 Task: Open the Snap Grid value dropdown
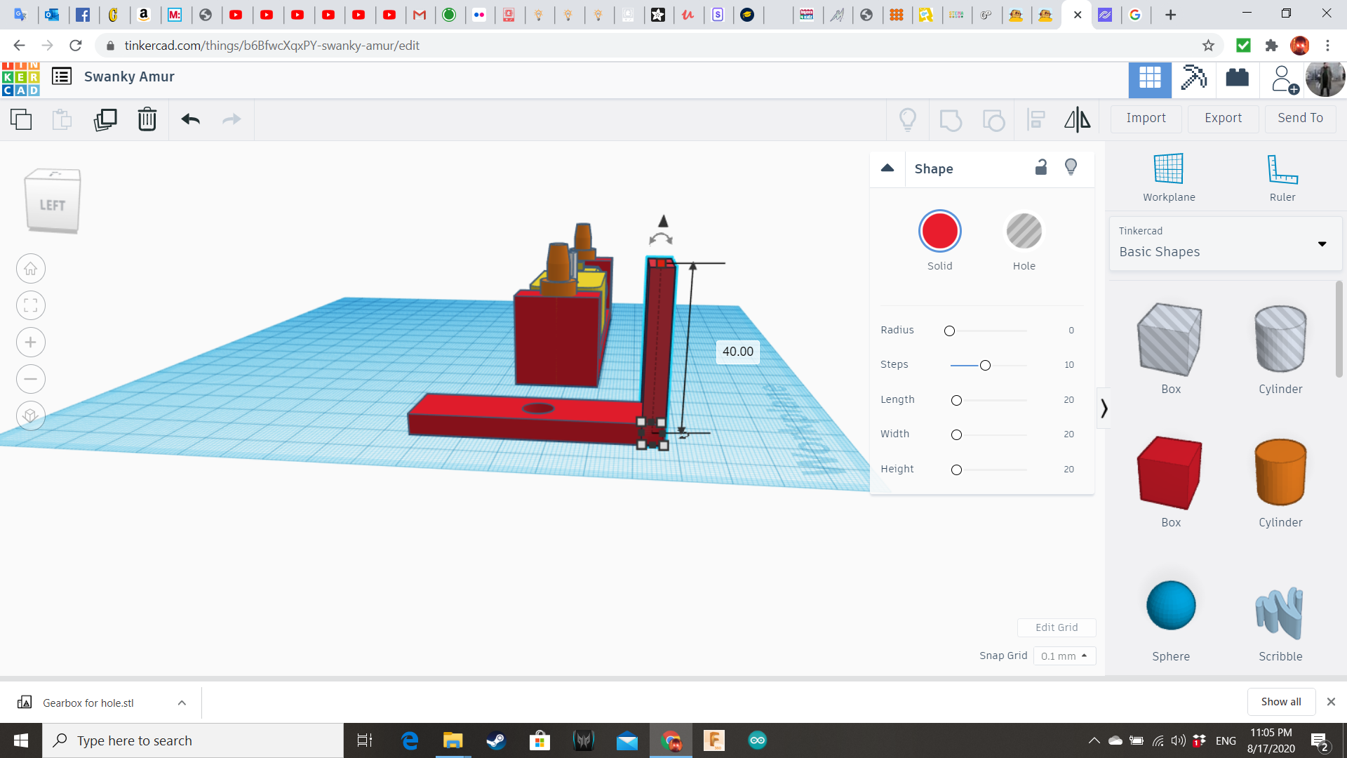tap(1064, 656)
